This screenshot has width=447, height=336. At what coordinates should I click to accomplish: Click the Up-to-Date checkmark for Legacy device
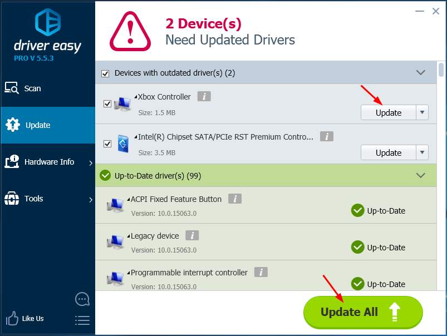[357, 247]
